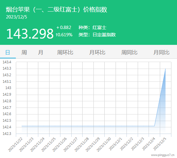Click the ↑0.619% change percentage

64,35
